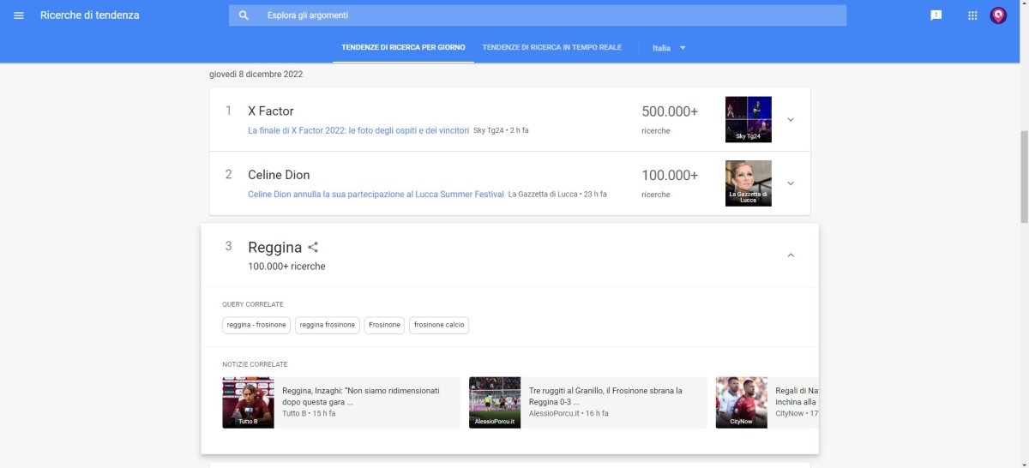The width and height of the screenshot is (1029, 468).
Task: Open the send feedback icon
Action: [x=936, y=15]
